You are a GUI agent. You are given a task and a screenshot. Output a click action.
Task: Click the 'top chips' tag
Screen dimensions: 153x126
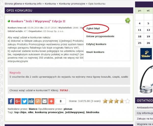(x=20, y=112)
